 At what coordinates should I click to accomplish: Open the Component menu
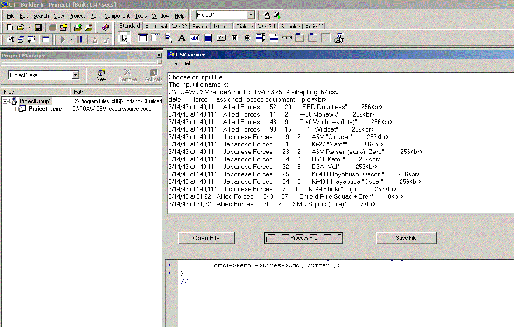coord(117,16)
